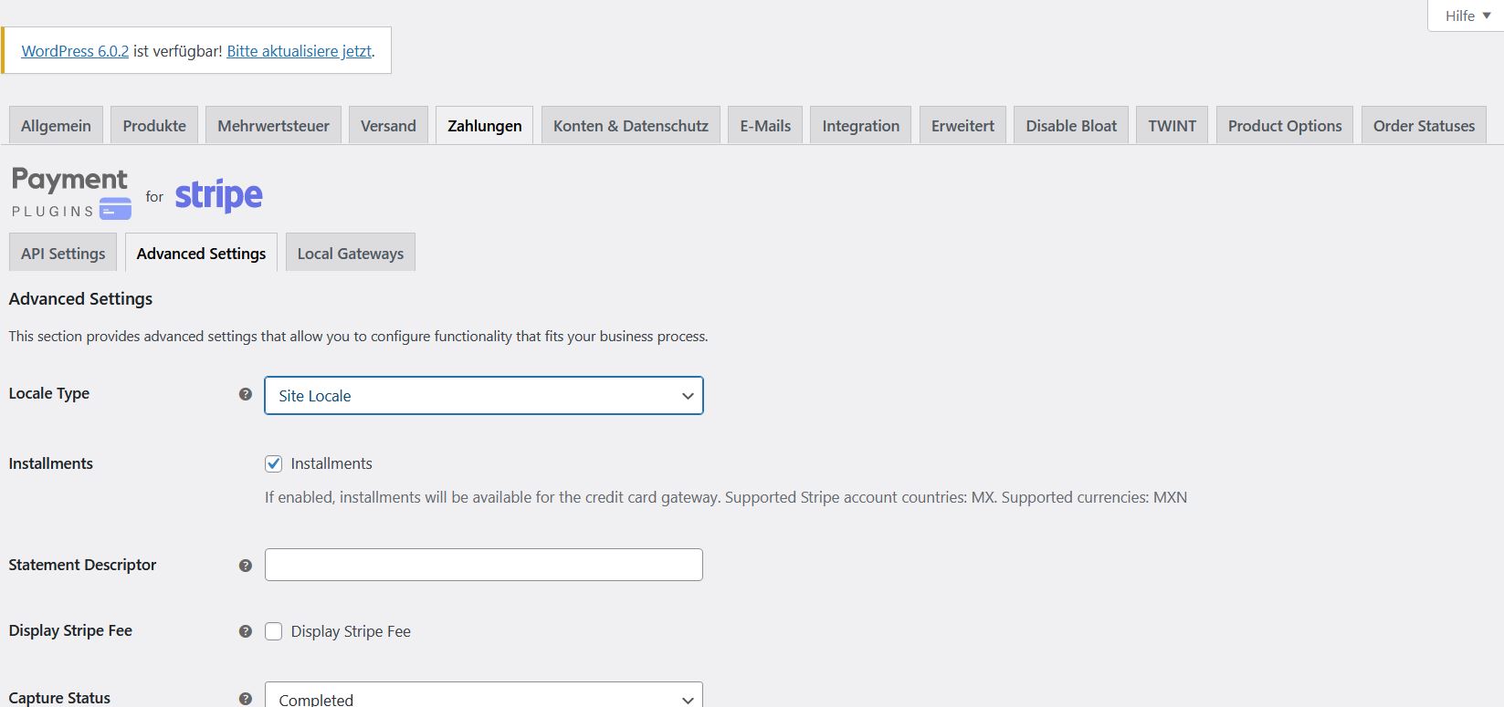Click the Stripe logo
The image size is (1504, 707).
click(219, 195)
